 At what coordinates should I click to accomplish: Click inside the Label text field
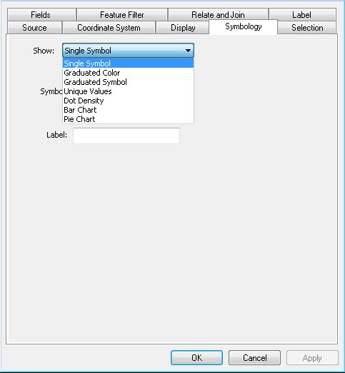coord(126,136)
